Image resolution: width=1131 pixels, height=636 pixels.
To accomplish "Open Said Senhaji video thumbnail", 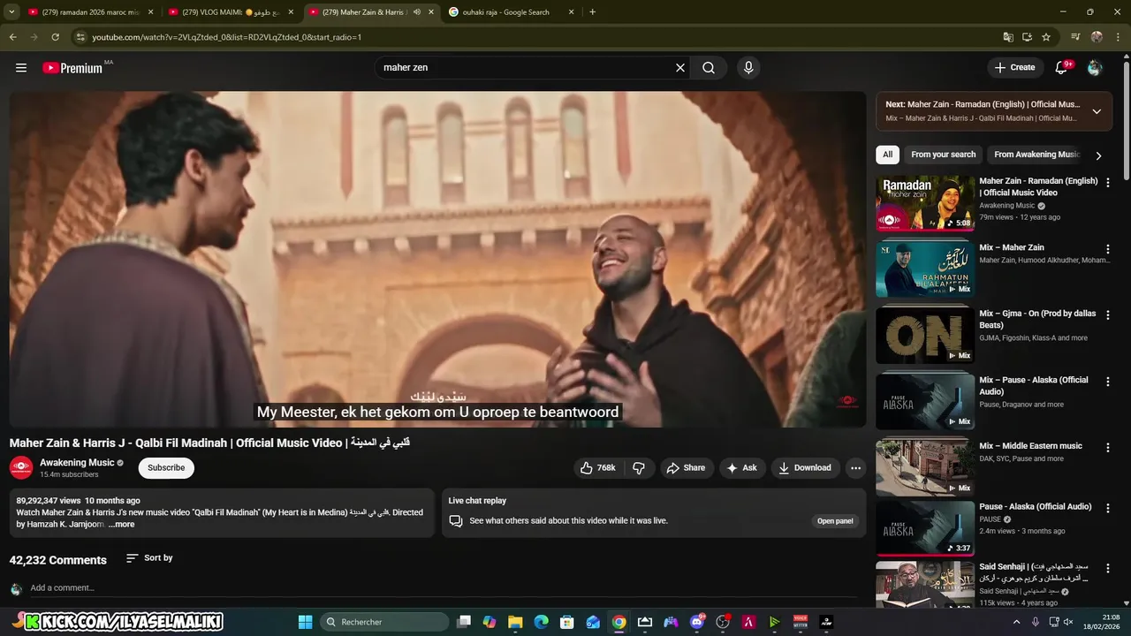I will 925,585.
